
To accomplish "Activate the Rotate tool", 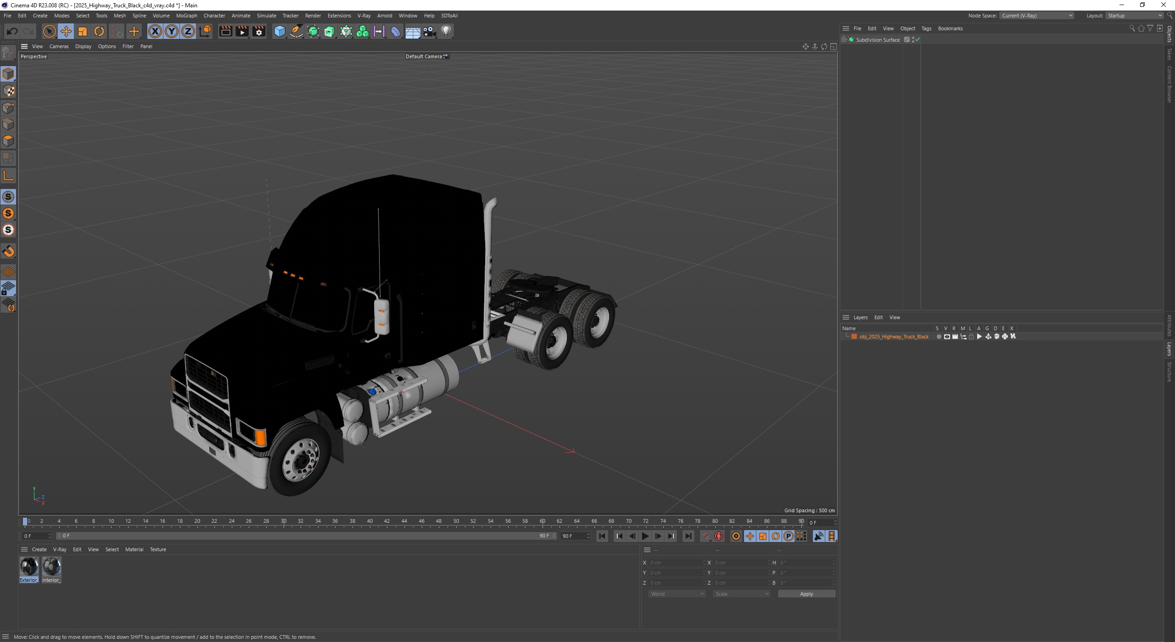I will pos(99,31).
